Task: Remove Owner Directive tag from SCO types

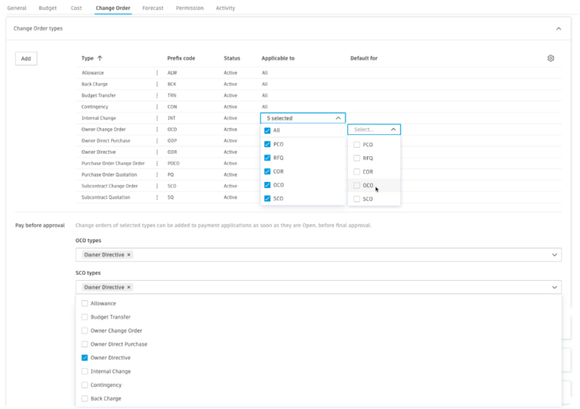Action: coord(128,288)
